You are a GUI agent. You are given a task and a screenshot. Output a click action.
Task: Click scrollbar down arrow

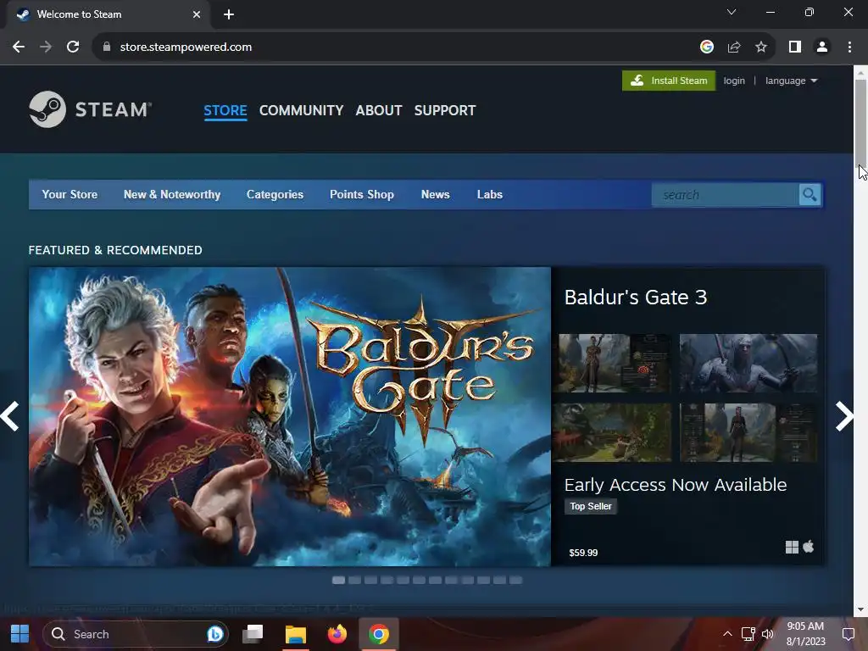(x=860, y=609)
